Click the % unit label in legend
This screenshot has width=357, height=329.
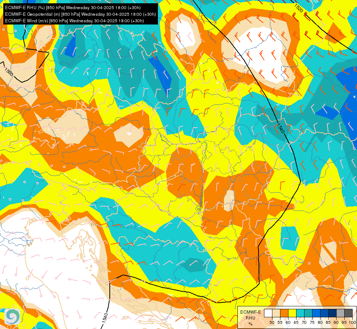click(251, 324)
